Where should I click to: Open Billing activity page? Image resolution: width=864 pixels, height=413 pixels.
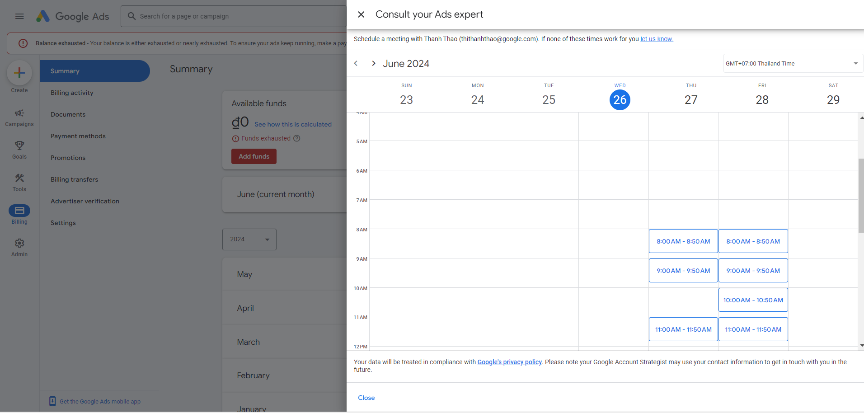(x=72, y=93)
